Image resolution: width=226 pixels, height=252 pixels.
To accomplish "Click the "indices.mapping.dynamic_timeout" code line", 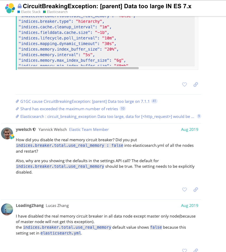I will [67, 44].
